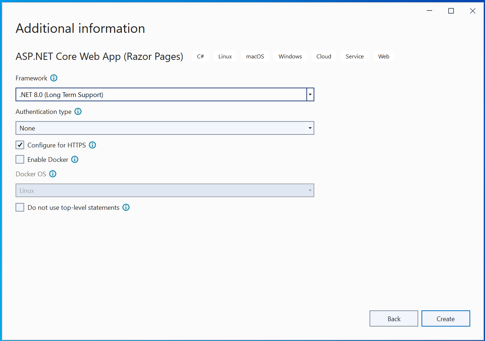The width and height of the screenshot is (485, 341).
Task: Click the Linux tag
Action: coord(225,56)
